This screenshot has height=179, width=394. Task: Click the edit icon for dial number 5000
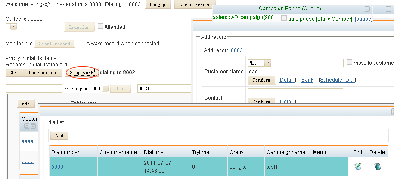357,166
